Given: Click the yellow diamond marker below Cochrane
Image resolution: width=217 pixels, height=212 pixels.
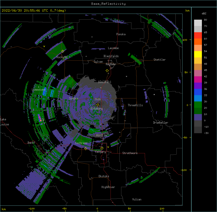Looking at the screenshot, I should (86, 149).
